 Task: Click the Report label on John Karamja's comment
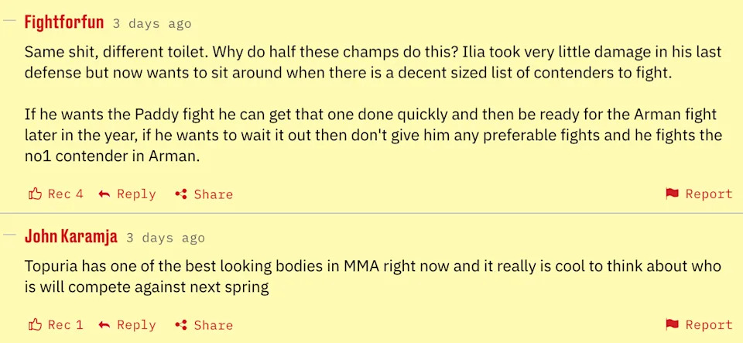point(709,324)
